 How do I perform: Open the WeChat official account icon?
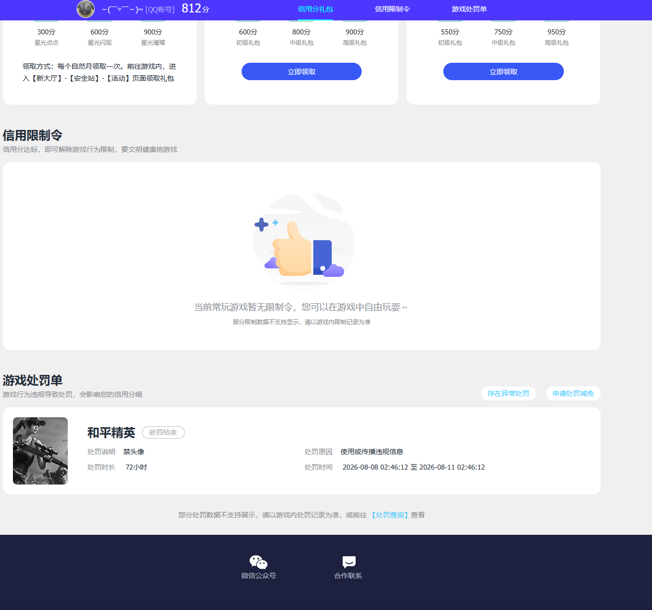(259, 562)
